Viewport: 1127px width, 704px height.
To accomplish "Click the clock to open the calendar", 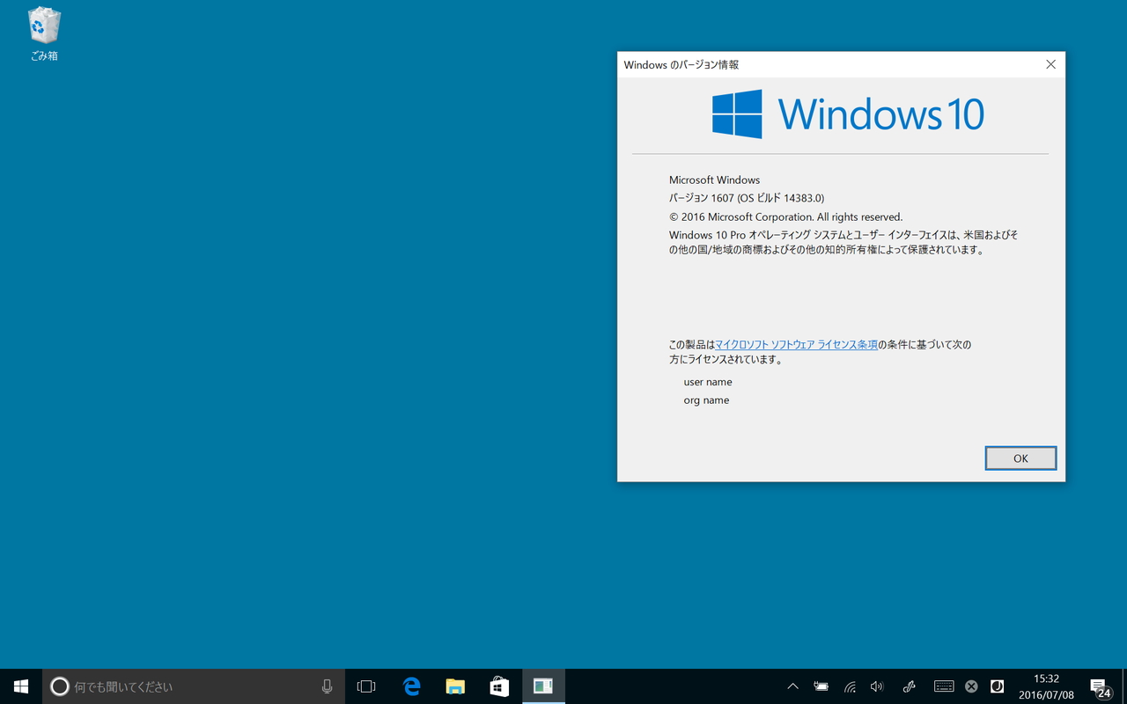I will pos(1046,686).
